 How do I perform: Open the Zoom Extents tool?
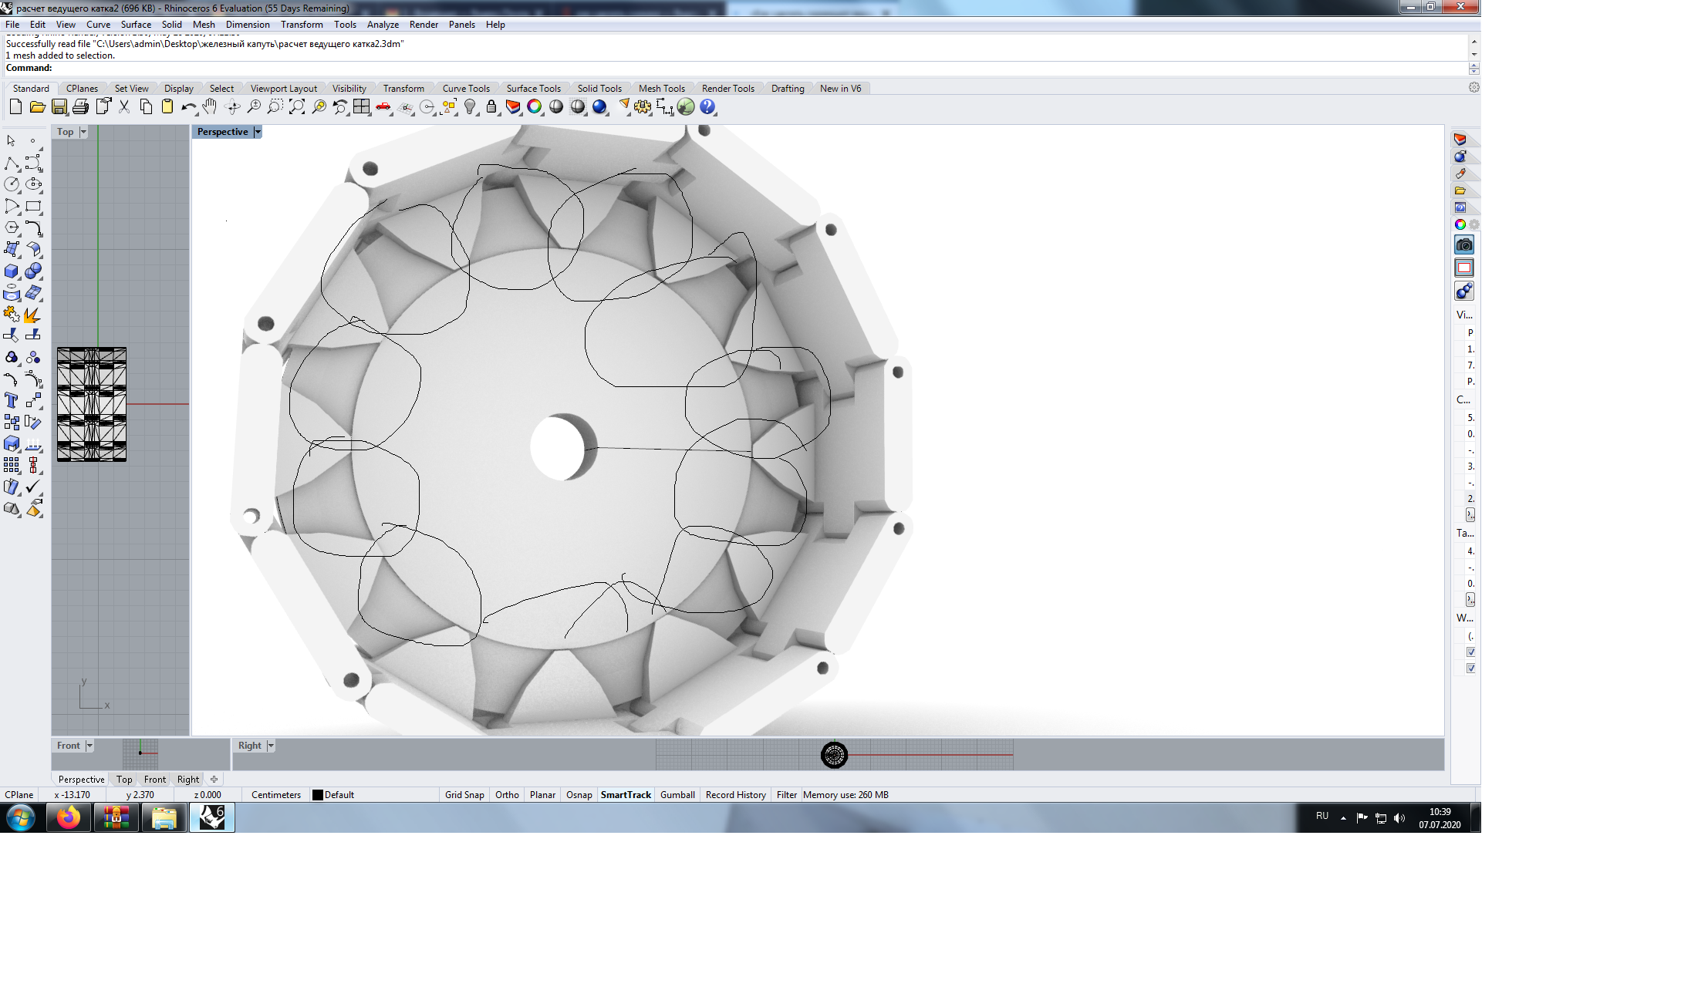297,107
